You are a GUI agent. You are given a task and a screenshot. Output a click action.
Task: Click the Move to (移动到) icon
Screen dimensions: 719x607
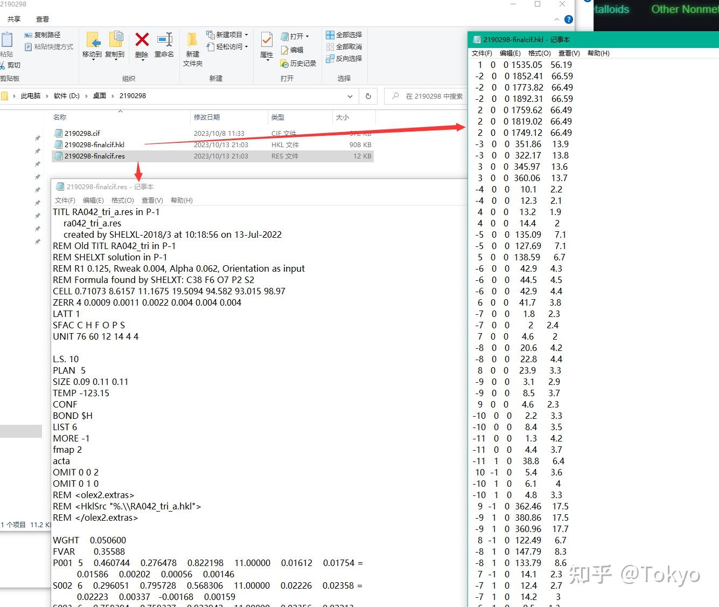tap(92, 40)
